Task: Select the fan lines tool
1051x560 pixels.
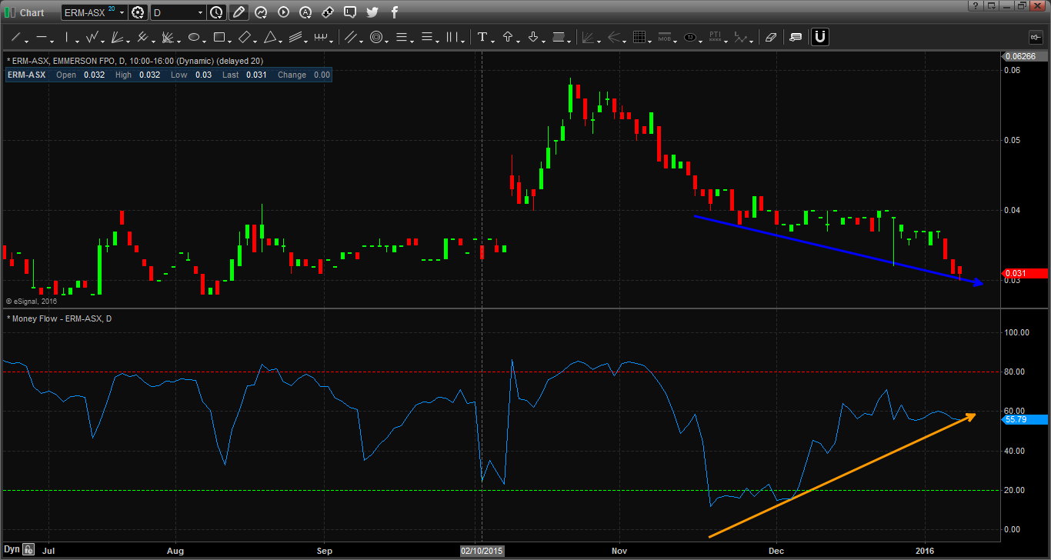Action: [118, 36]
